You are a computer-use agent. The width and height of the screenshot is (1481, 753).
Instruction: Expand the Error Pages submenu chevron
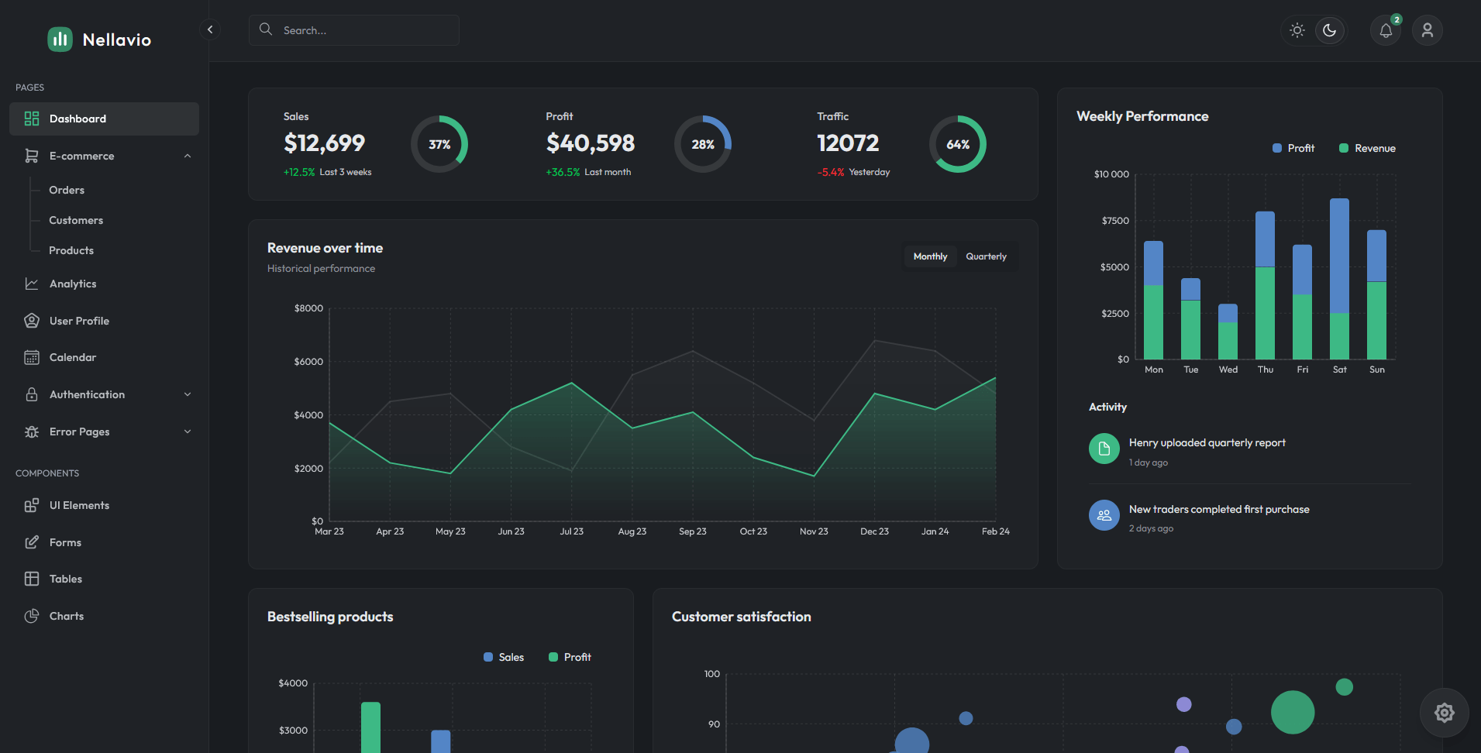[x=188, y=432]
